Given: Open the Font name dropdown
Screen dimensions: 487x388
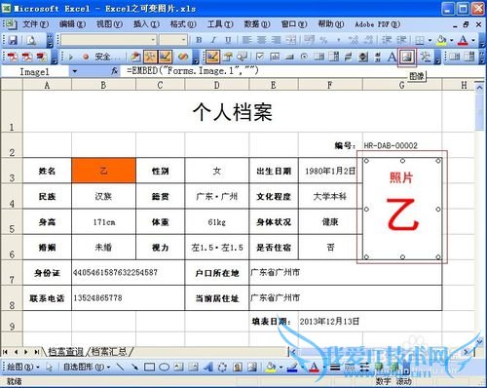Looking at the screenshot, I should pyautogui.click(x=153, y=40).
